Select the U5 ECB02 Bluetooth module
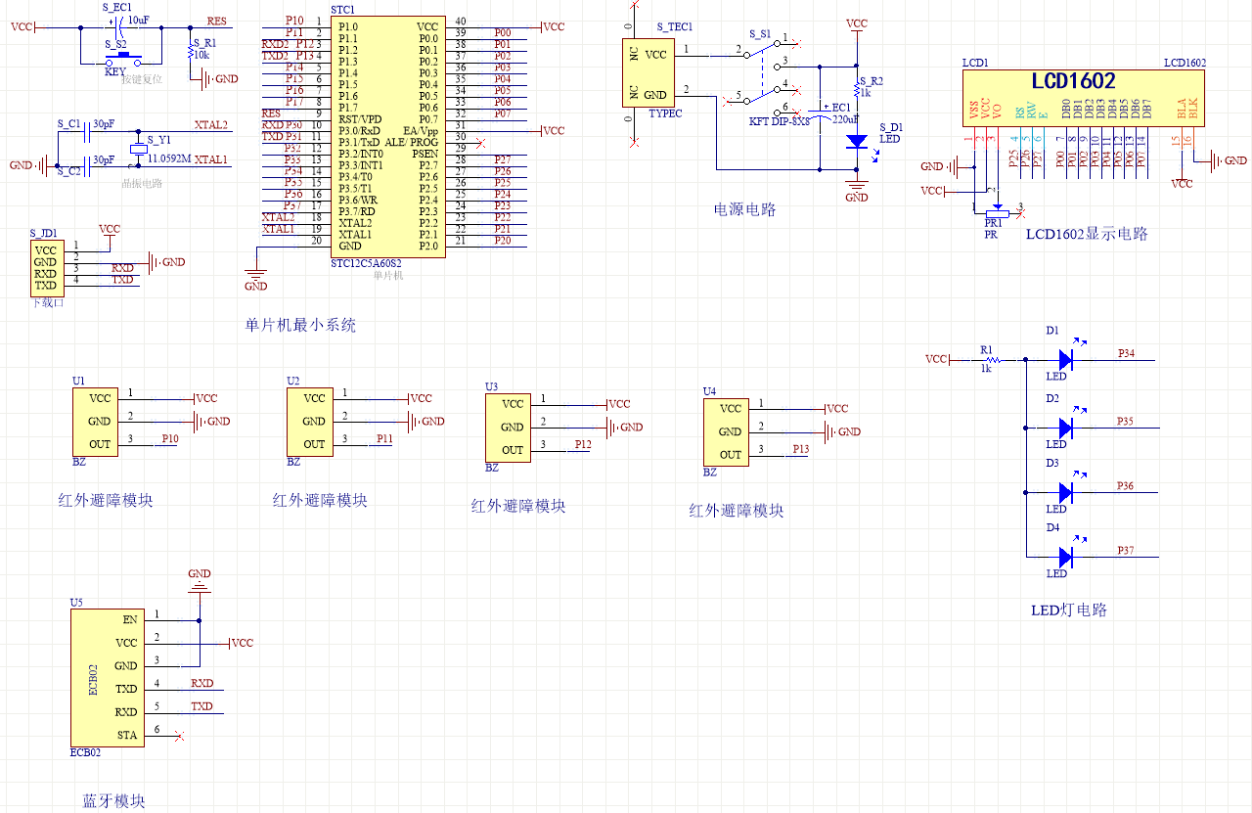1252x813 pixels. (107, 677)
